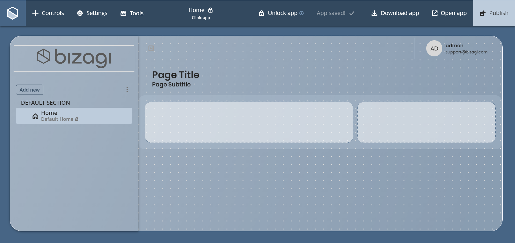Click the small panel icon above Page Title
This screenshot has width=515, height=243.
click(151, 48)
